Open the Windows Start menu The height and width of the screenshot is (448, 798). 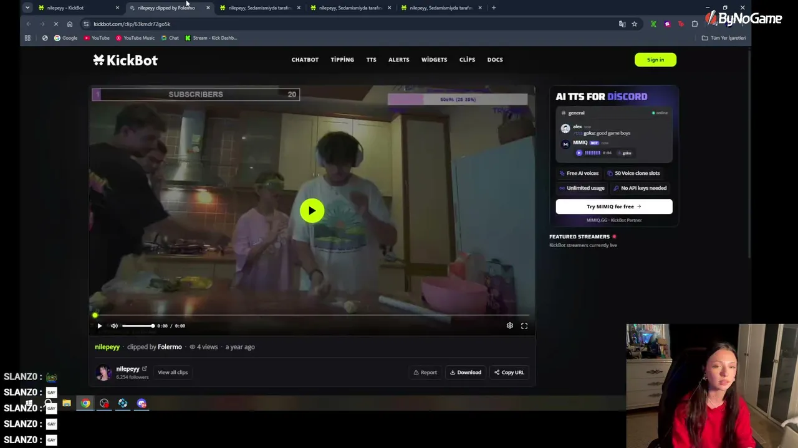(x=29, y=403)
